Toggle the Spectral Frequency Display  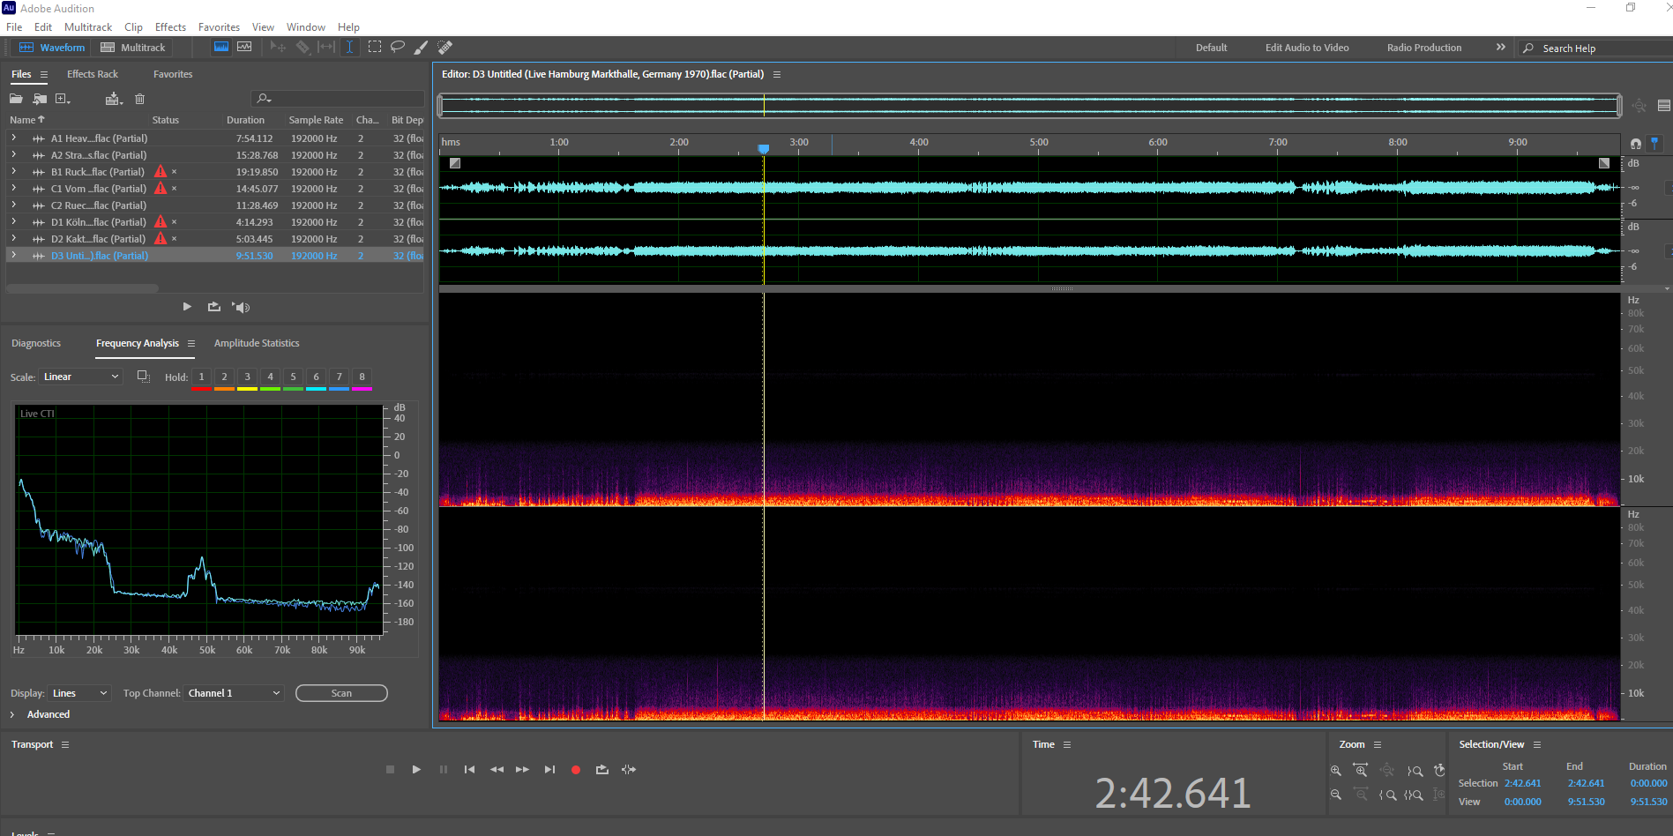click(x=221, y=47)
